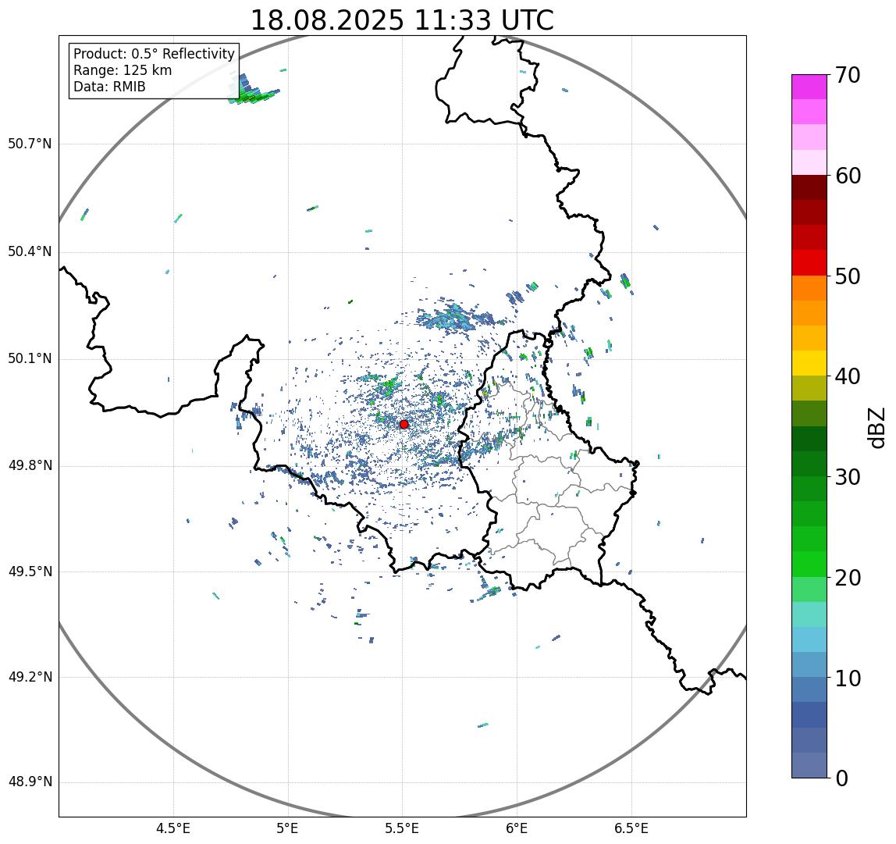Click the 50.4°N latitude label
The image size is (896, 844).
30,251
